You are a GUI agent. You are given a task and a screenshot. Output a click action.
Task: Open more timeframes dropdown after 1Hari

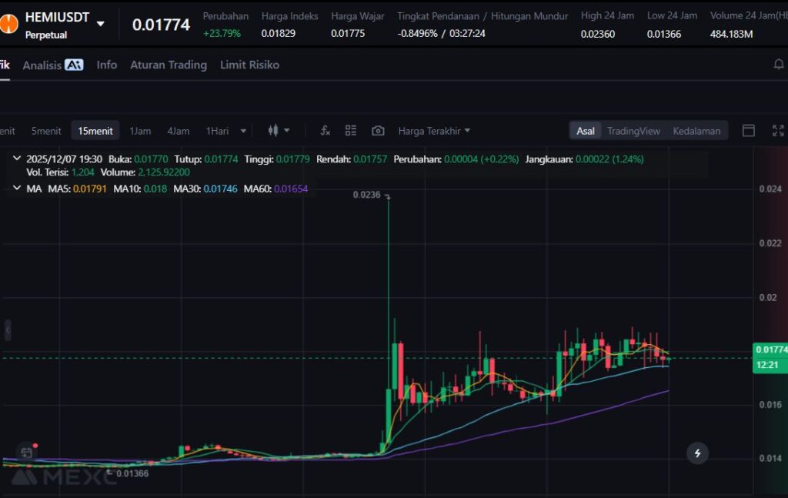point(244,131)
